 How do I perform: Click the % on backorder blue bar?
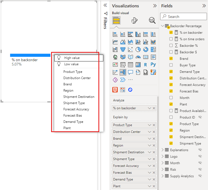(30, 55)
